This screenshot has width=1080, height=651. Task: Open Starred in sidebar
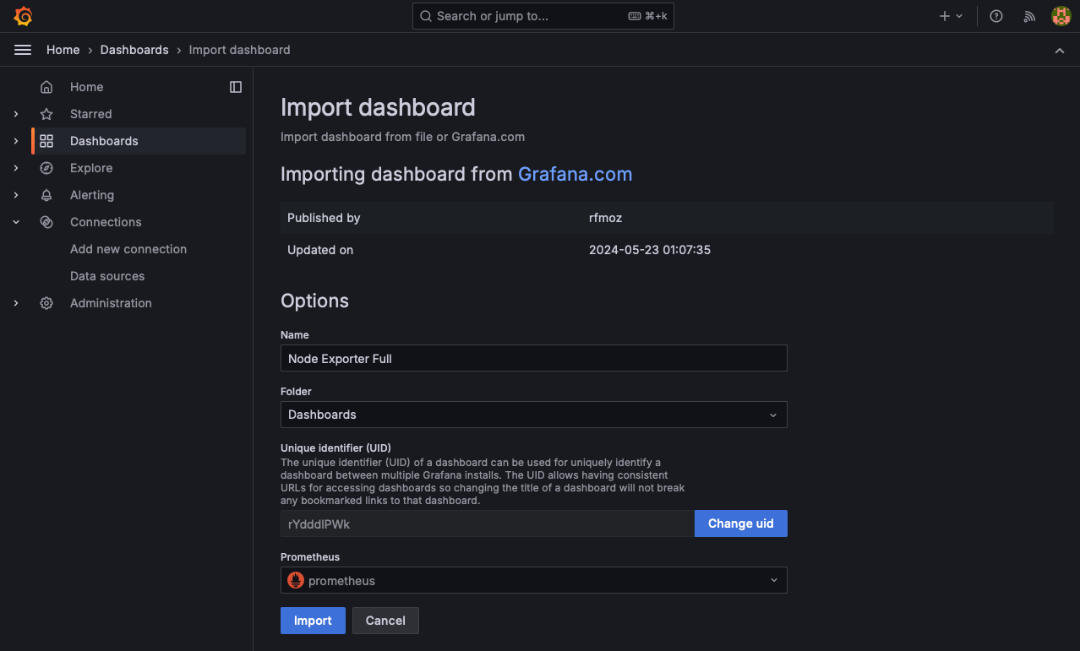pyautogui.click(x=90, y=114)
